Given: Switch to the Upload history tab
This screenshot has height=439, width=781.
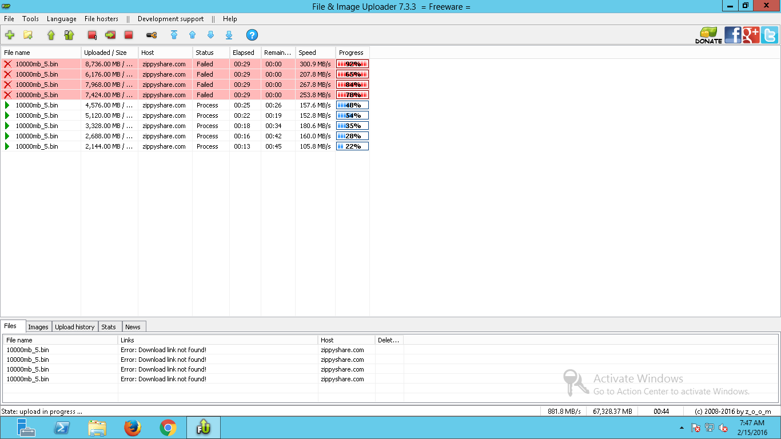Looking at the screenshot, I should coord(75,327).
